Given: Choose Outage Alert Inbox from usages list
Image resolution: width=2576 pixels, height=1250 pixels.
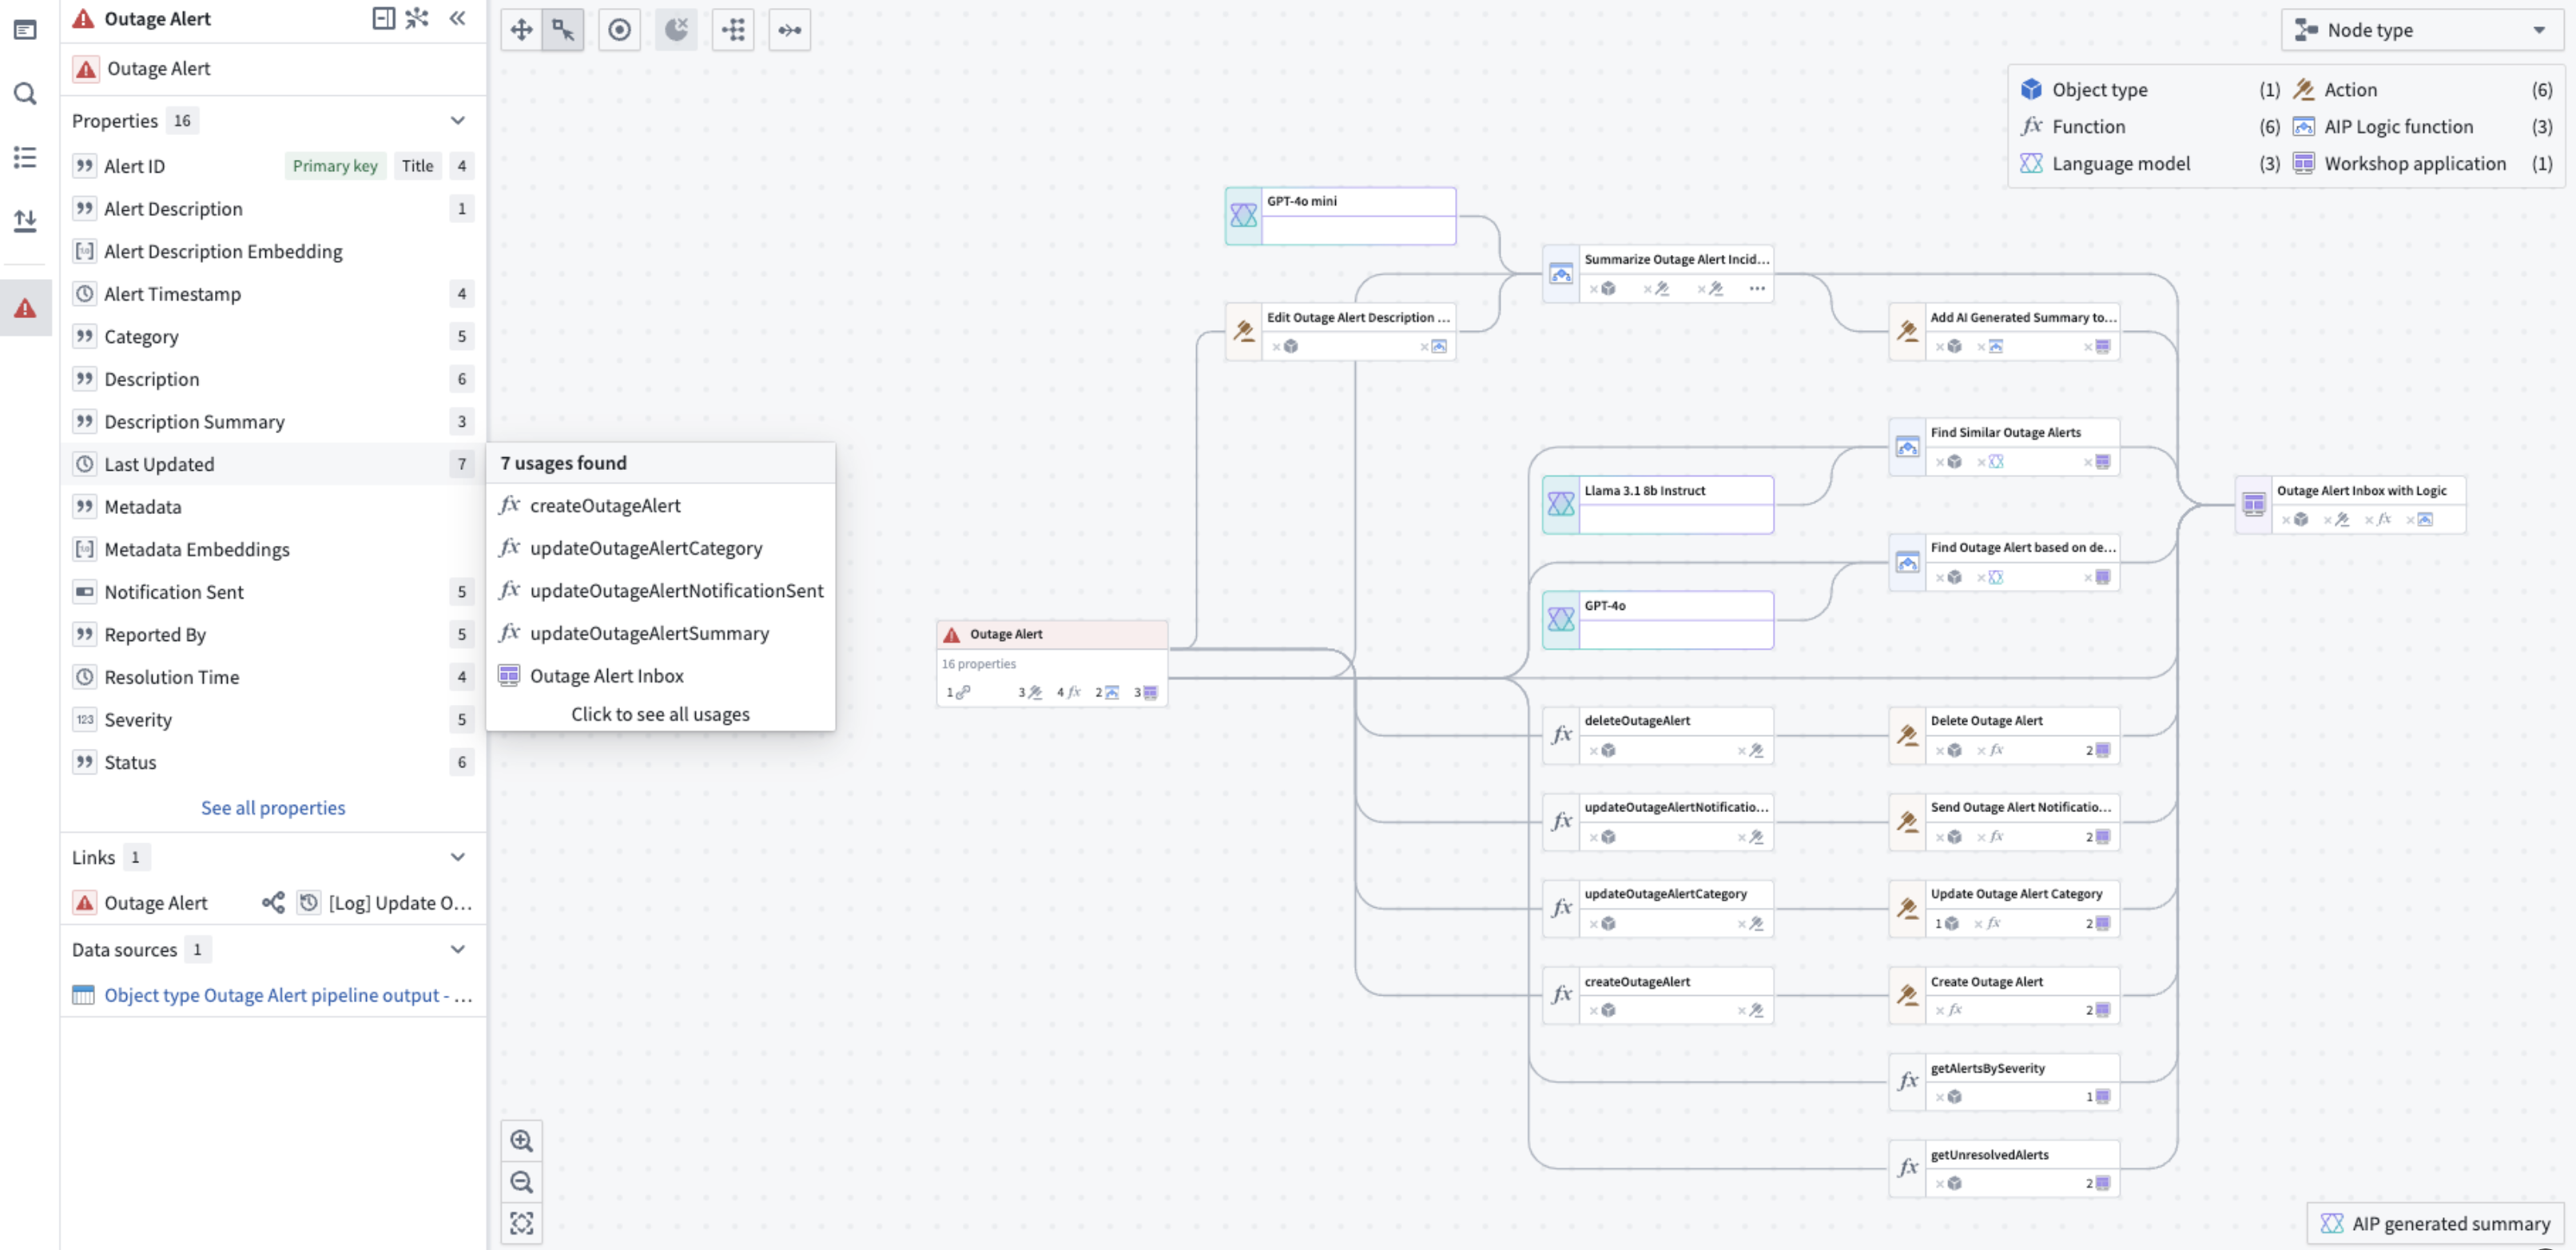Looking at the screenshot, I should point(607,675).
